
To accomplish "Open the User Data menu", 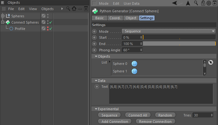I will coord(132,3).
